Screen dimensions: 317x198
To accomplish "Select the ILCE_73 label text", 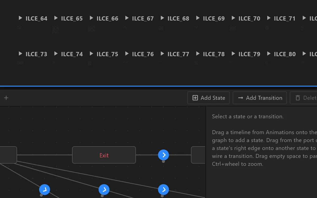I will click(x=36, y=54).
